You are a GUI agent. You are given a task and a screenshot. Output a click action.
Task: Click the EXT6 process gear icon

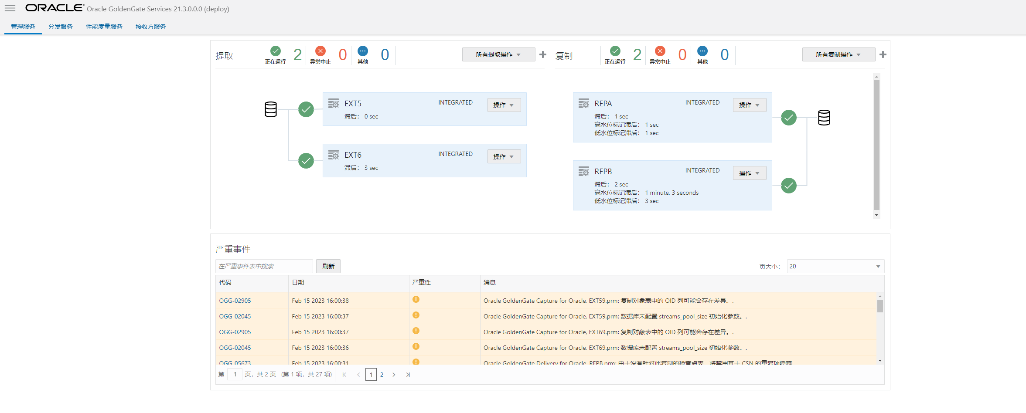pos(334,155)
